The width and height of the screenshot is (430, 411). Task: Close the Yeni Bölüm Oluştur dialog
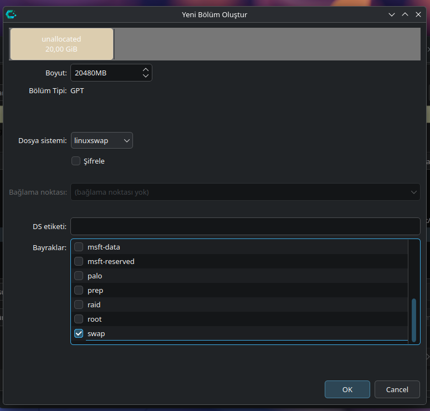(x=418, y=14)
